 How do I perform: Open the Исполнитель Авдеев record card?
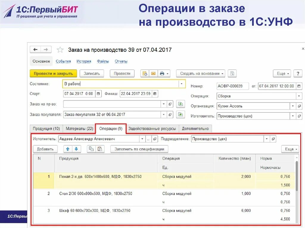tap(155, 139)
